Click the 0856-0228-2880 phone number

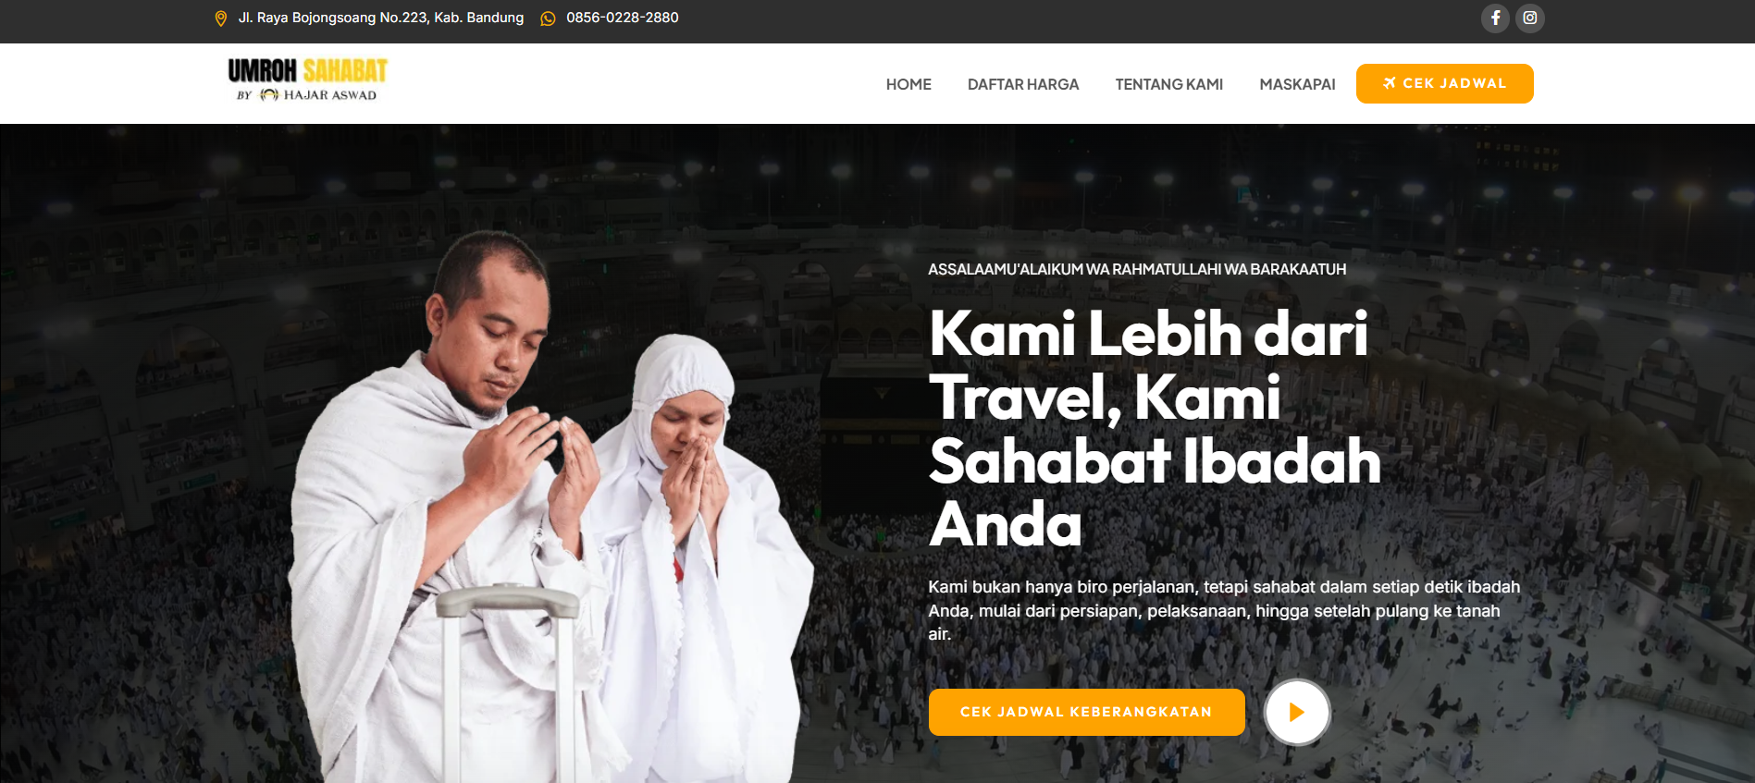pyautogui.click(x=623, y=18)
